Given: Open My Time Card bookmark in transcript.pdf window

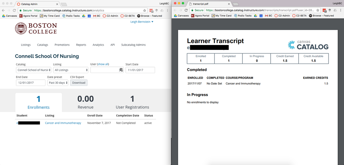Looking at the screenshot, I should click(x=221, y=15).
